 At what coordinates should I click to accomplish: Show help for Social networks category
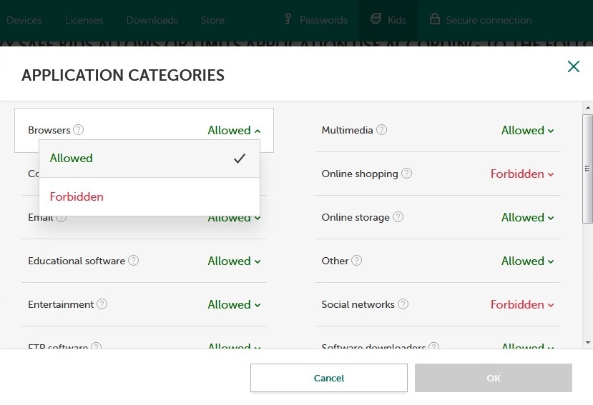tap(403, 304)
